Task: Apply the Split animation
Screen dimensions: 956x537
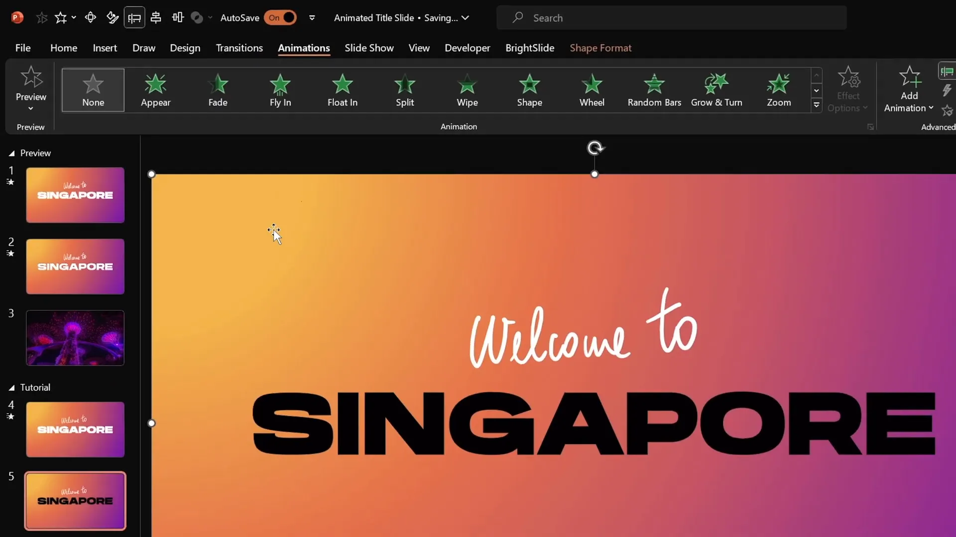Action: [405, 90]
